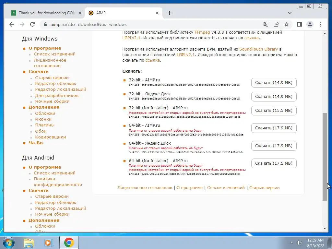Image resolution: width=332 pixels, height=249 pixels.
Task: Open footer О программе link
Action: click(189, 188)
